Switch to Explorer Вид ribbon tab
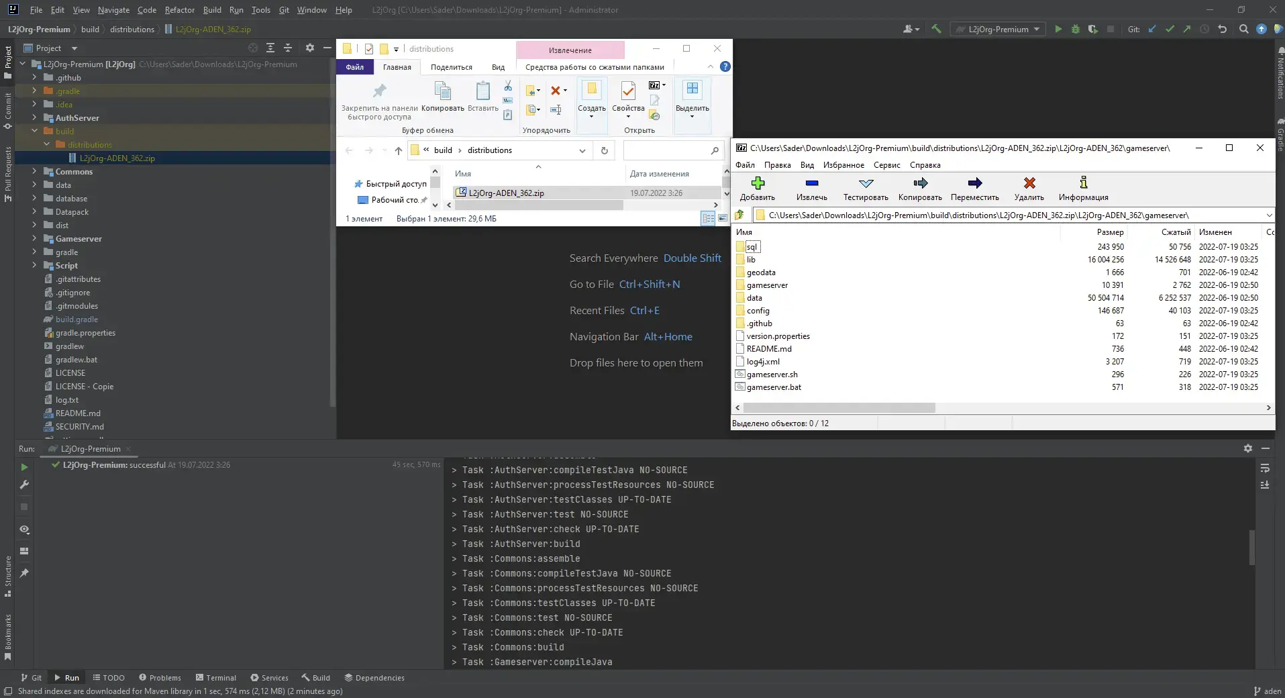1285x698 pixels. [498, 67]
